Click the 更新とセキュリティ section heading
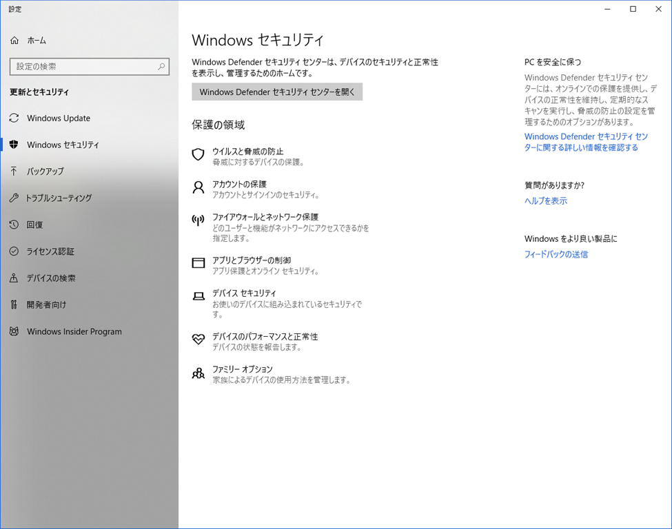 pos(39,92)
